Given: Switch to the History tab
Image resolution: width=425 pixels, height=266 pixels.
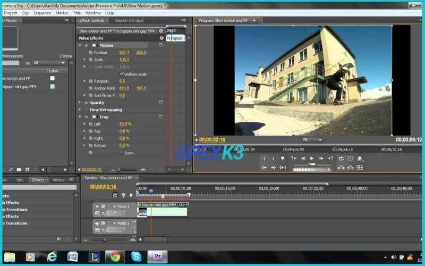Looking at the screenshot, I should click(58, 180).
